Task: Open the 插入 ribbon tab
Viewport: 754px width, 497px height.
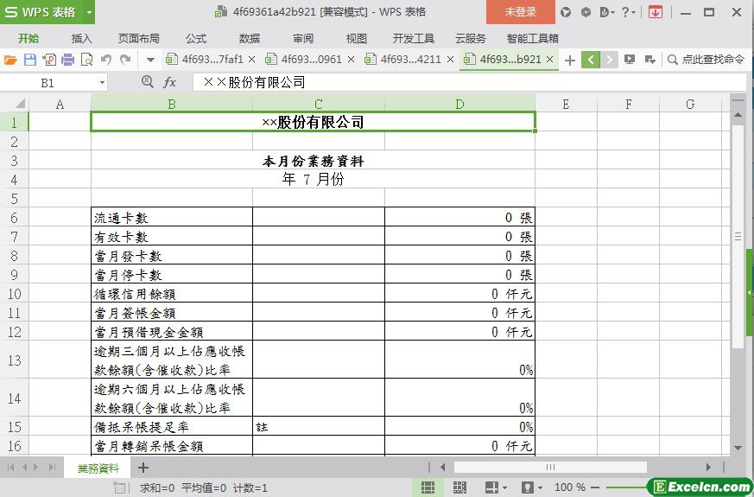Action: click(81, 39)
